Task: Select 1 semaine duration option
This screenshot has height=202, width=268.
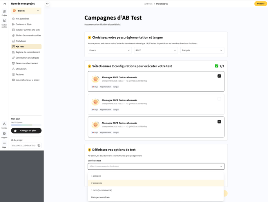Action: click(x=156, y=176)
